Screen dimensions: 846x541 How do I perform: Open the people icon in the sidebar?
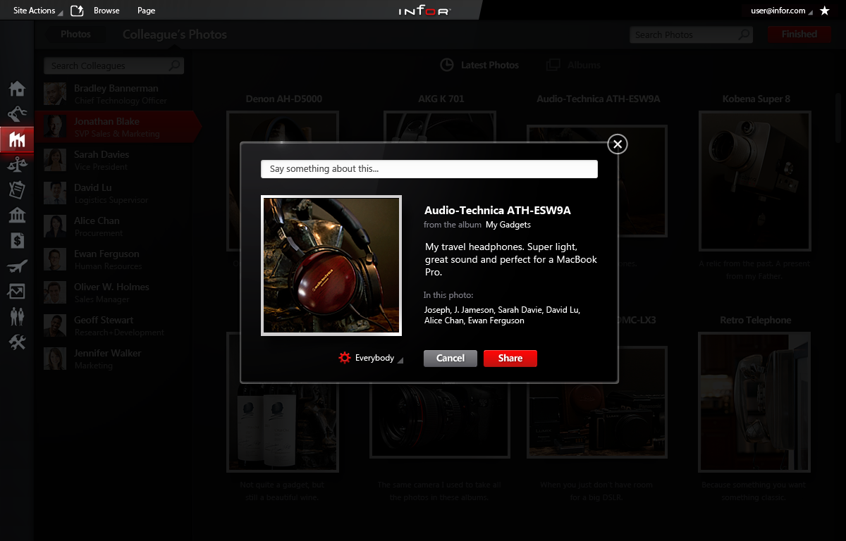tap(17, 316)
